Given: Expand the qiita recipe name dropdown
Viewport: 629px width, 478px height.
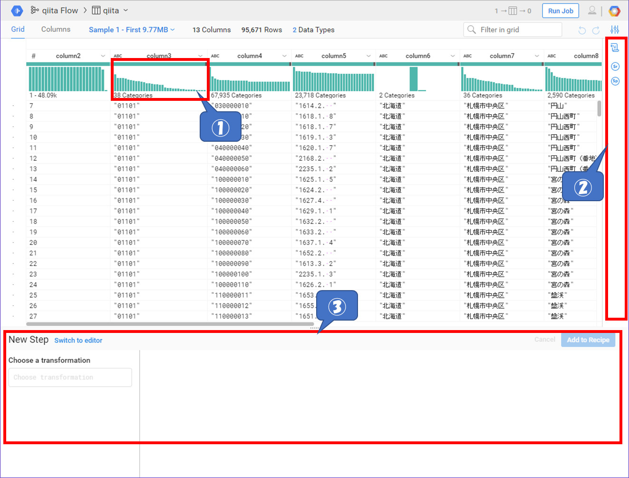Looking at the screenshot, I should 126,10.
